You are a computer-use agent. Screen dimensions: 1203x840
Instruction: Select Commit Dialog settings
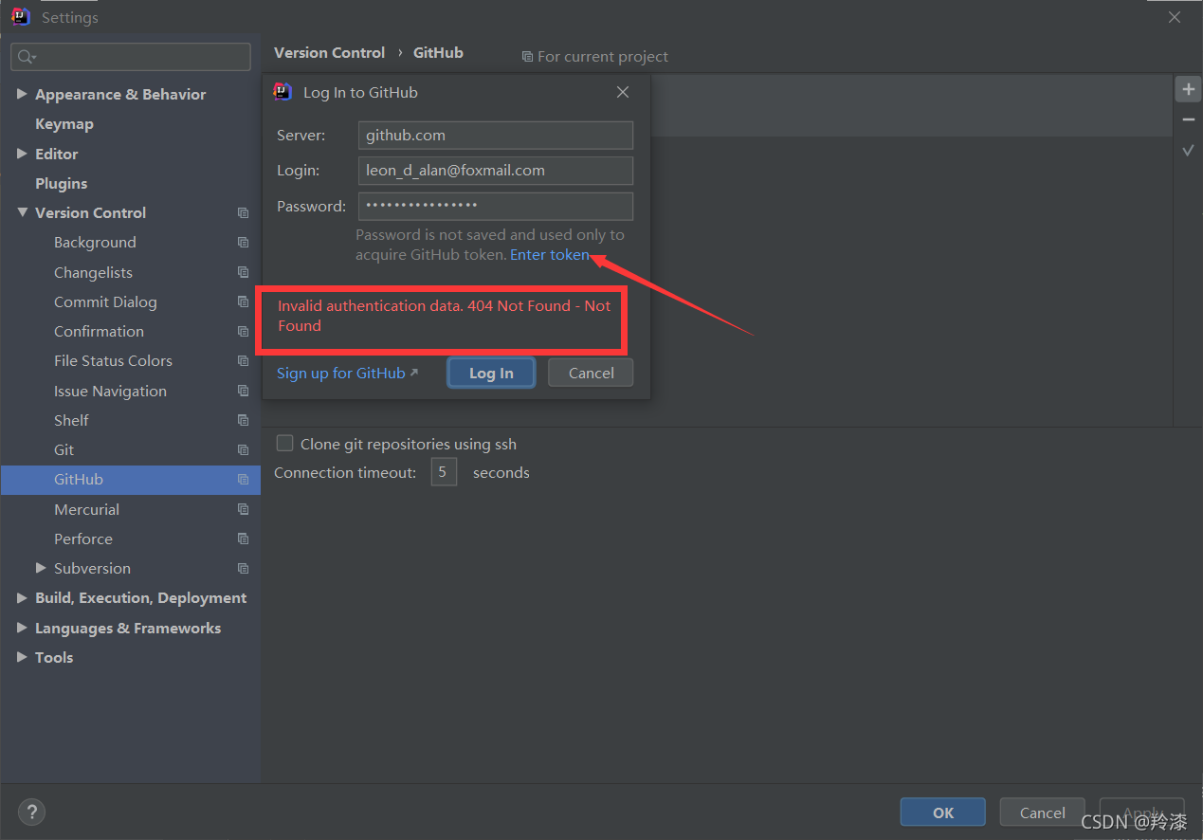point(105,301)
